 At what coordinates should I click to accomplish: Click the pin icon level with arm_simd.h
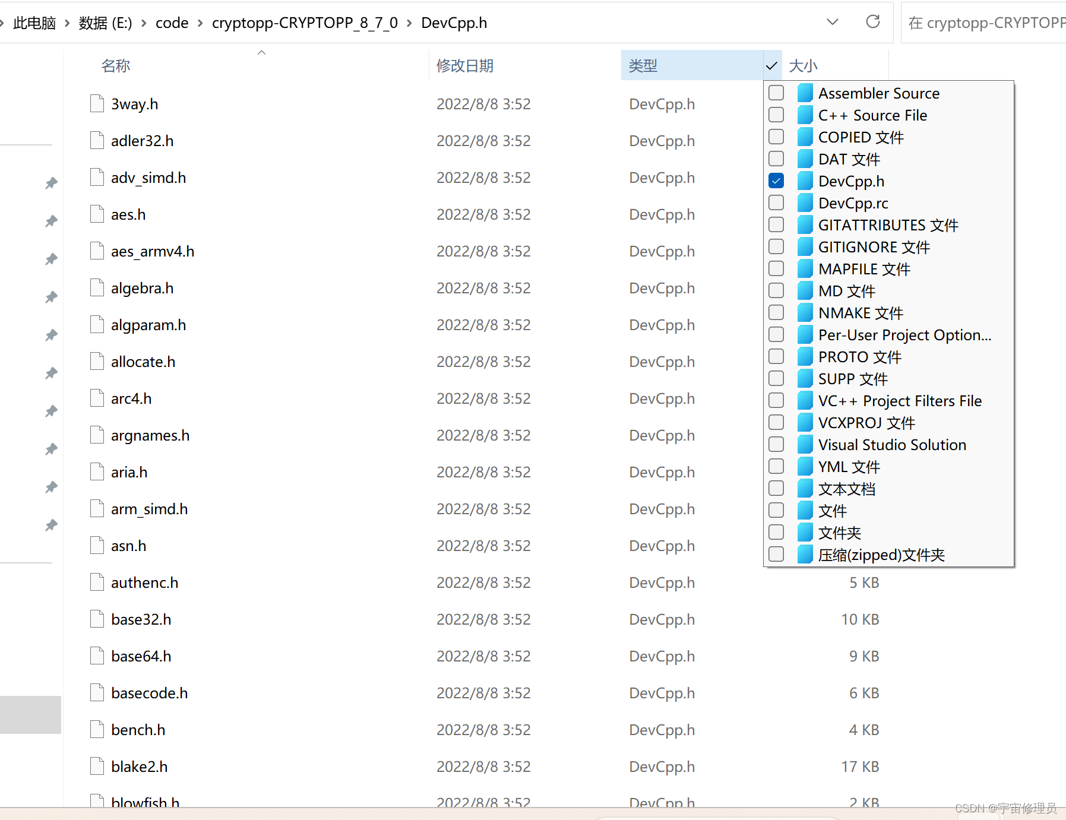point(52,525)
